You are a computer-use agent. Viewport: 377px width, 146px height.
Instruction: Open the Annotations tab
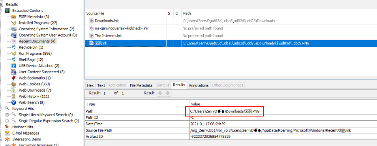click(199, 85)
